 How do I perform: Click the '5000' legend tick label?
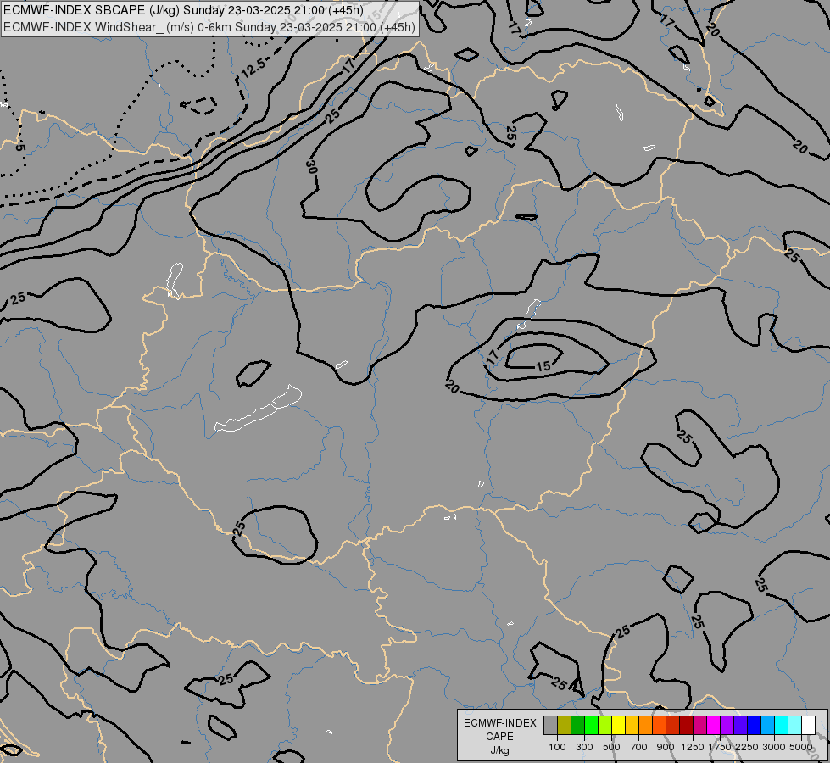coord(801,747)
